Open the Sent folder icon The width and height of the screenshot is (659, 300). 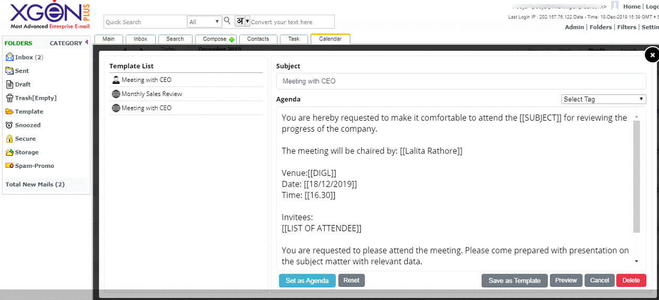pyautogui.click(x=9, y=71)
